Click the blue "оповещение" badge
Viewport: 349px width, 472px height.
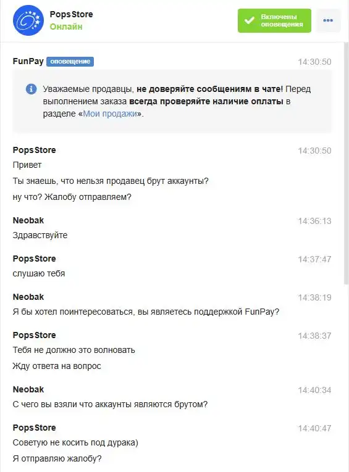click(x=70, y=62)
